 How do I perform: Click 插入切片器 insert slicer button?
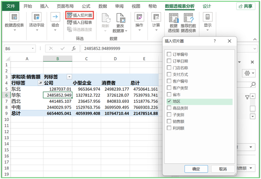point(80,15)
